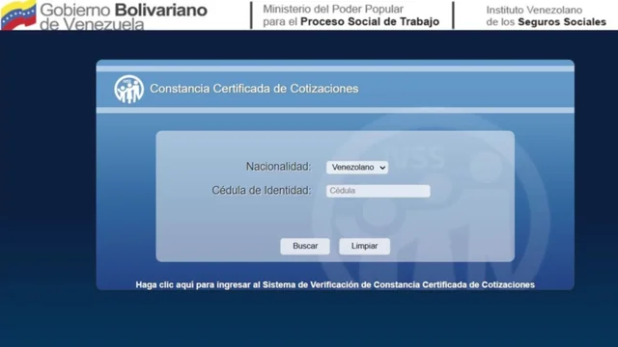Click the divider bar before Instituto Venezolano text
618x347 pixels.
453,15
